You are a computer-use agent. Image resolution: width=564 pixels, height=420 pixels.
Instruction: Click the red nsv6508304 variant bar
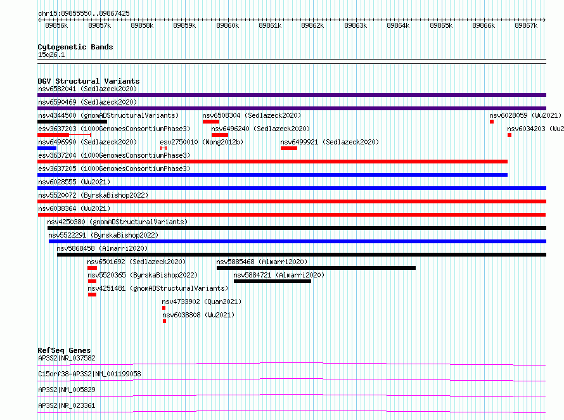(211, 122)
